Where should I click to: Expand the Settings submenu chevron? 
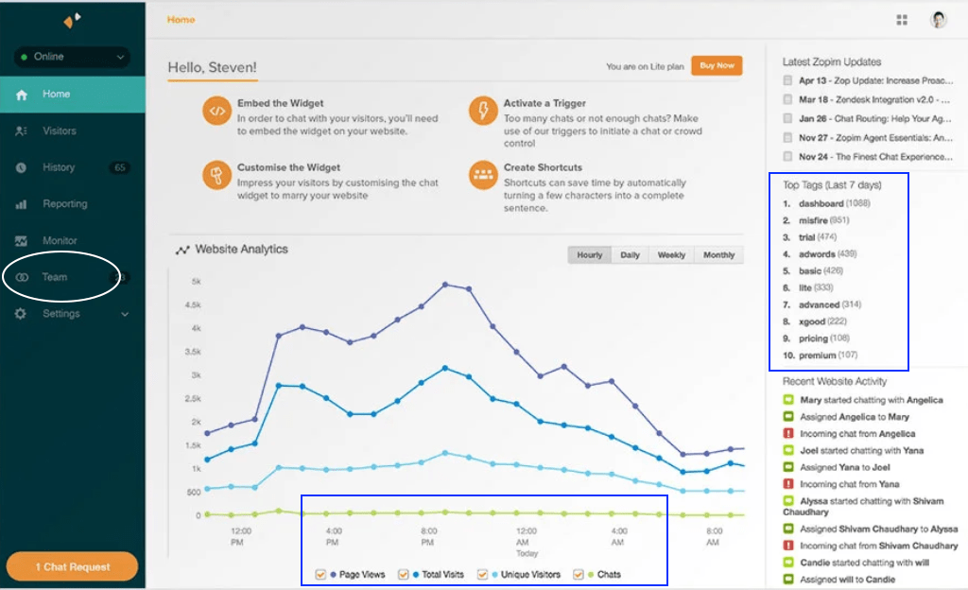pos(124,313)
